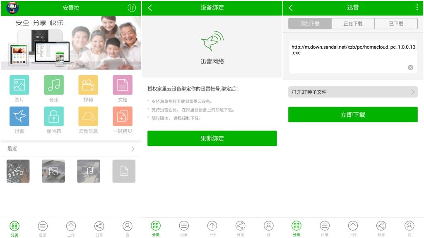Open the 视频 (Video) category icon
The width and height of the screenshot is (424, 238).
coord(89,85)
